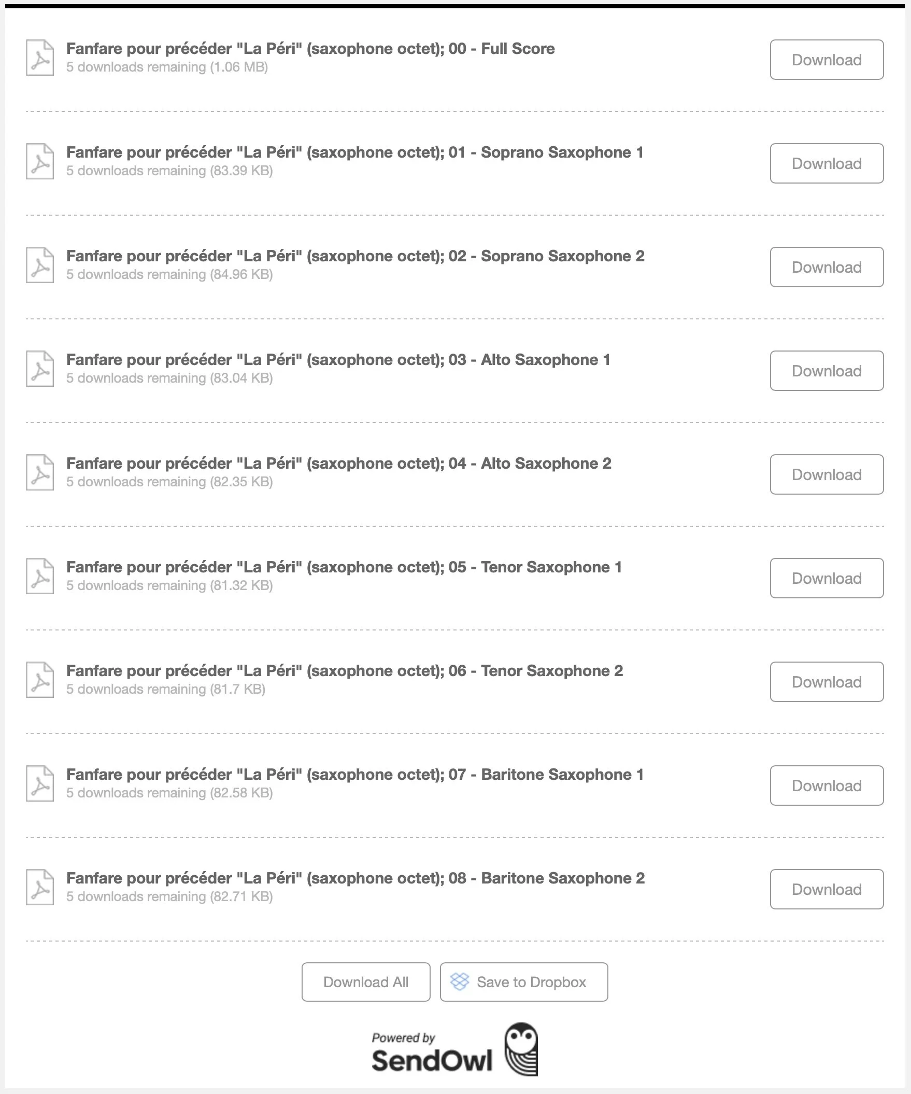Download the Baritone Saxophone 2 part
The width and height of the screenshot is (911, 1094).
click(827, 889)
